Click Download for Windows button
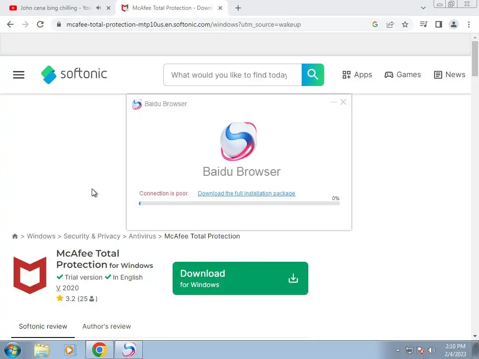The width and height of the screenshot is (479, 359). (x=240, y=279)
